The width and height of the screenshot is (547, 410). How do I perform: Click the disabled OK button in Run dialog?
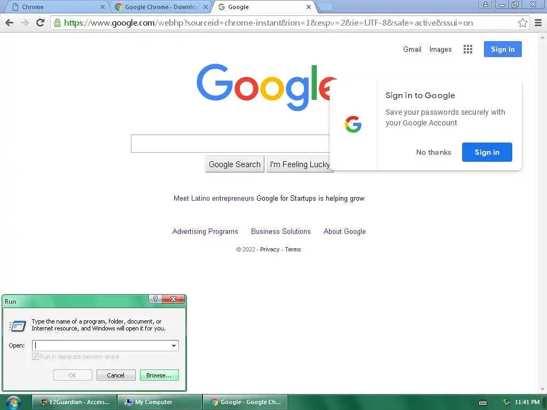click(x=73, y=375)
